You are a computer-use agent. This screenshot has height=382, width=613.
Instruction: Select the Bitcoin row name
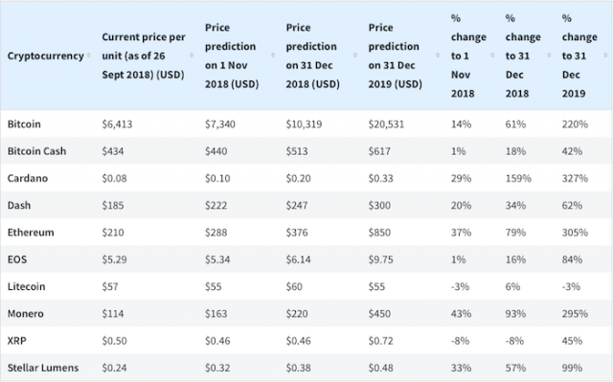[x=24, y=124]
